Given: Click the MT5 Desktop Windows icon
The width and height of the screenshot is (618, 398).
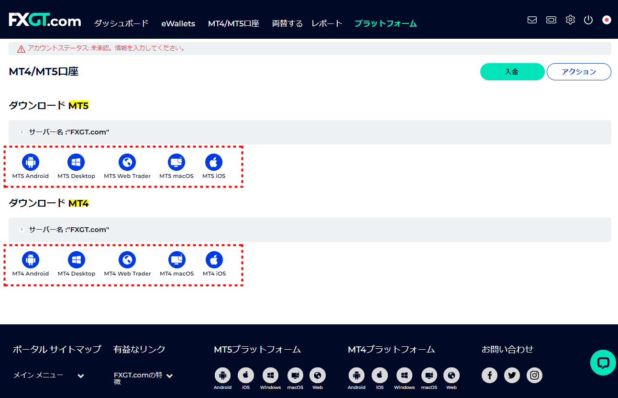Looking at the screenshot, I should (76, 162).
